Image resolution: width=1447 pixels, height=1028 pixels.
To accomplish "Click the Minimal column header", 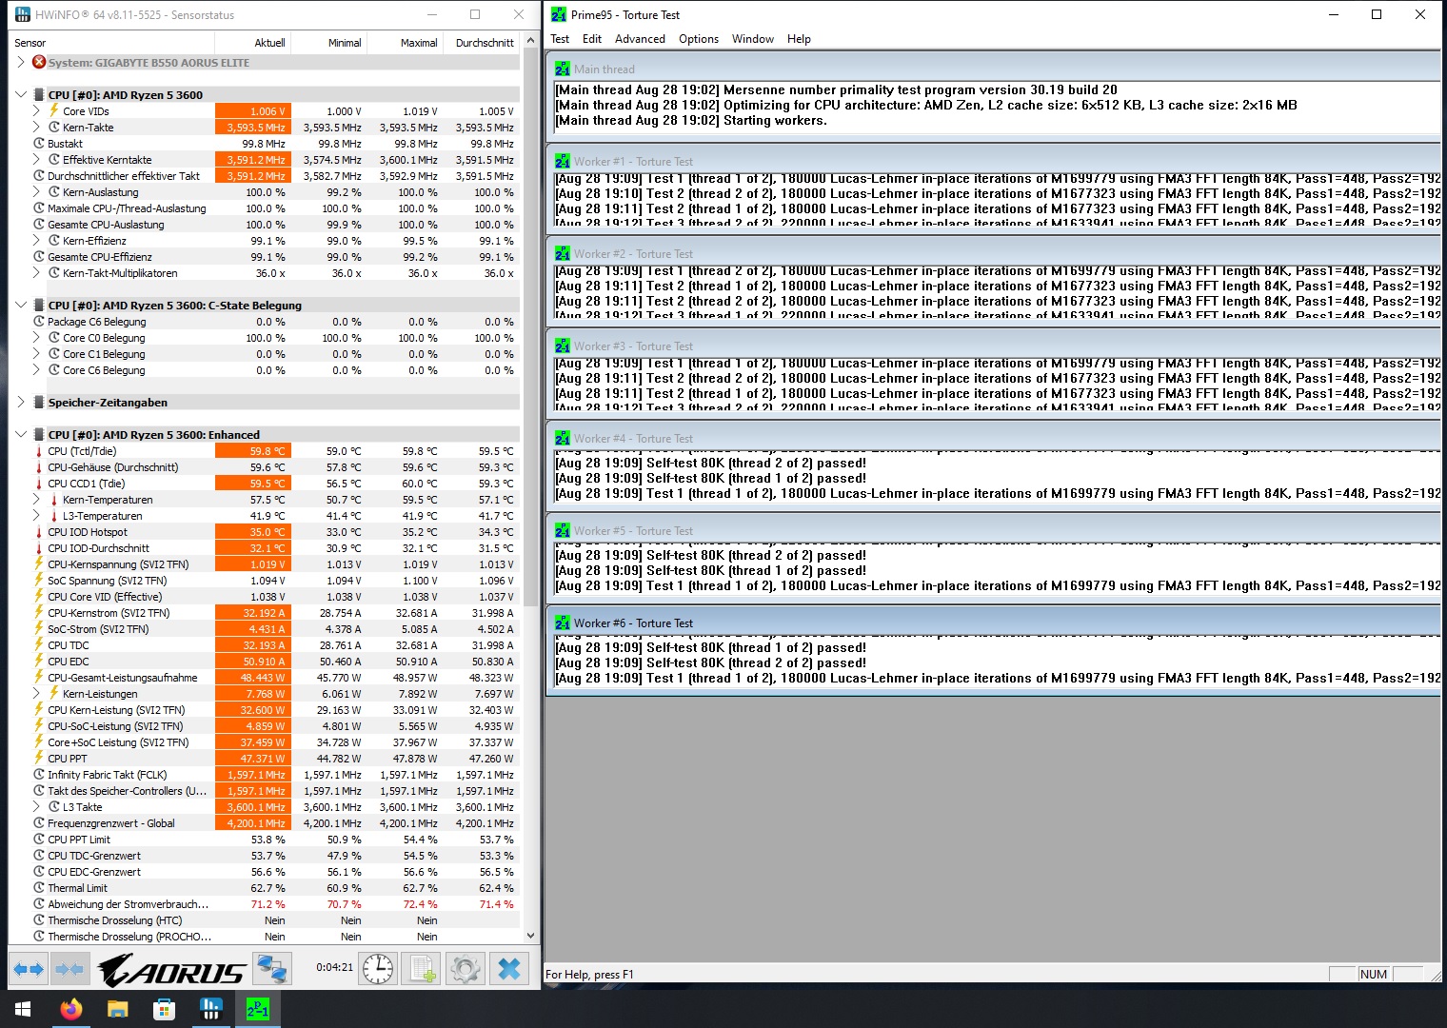I will coord(328,43).
